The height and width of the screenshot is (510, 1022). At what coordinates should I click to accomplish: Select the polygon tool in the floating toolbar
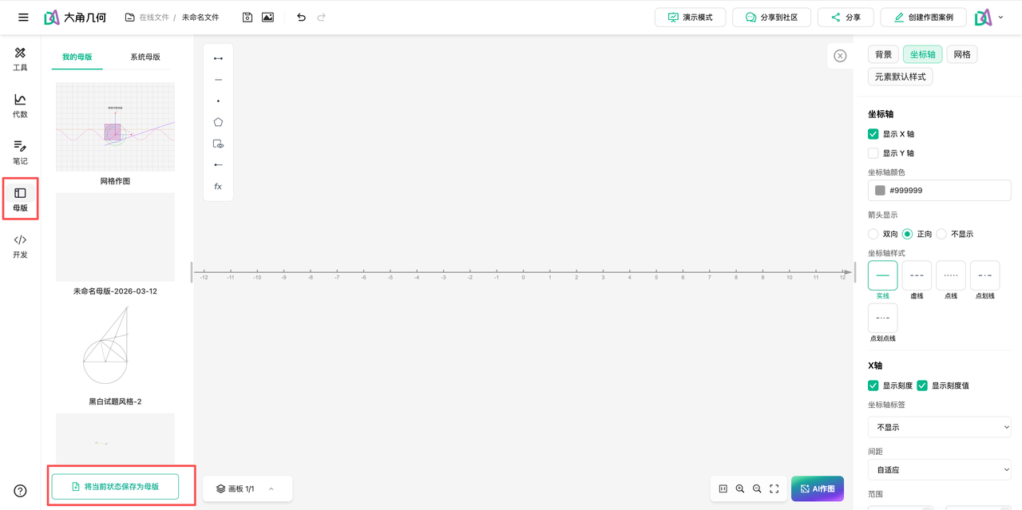[218, 122]
